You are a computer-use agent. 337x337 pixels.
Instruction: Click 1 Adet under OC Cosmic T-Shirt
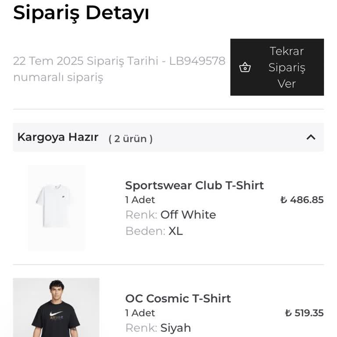(x=140, y=313)
